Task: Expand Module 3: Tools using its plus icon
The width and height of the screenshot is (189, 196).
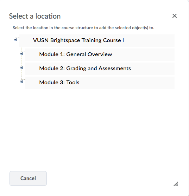Action: click(21, 82)
